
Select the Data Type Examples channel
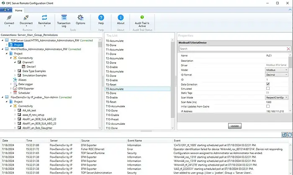[34, 71]
